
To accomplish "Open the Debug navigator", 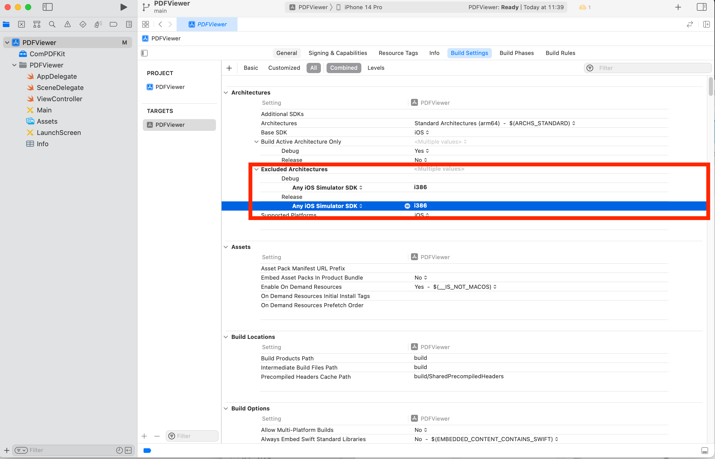I will coord(98,25).
